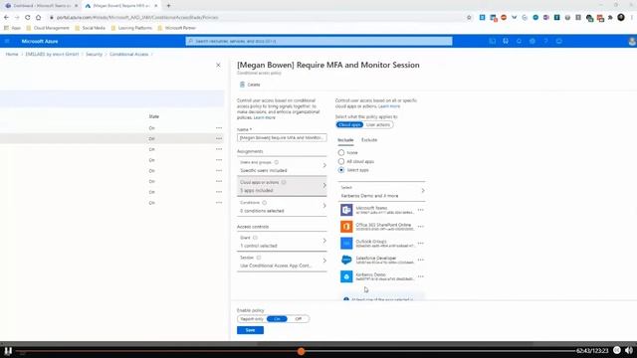Viewport: 637px width, 358px height.
Task: Open more options for Microsoft Teams
Action: 420,210
